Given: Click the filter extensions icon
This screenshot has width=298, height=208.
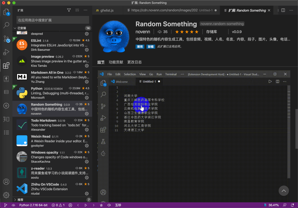Looking at the screenshot, I should [x=69, y=10].
